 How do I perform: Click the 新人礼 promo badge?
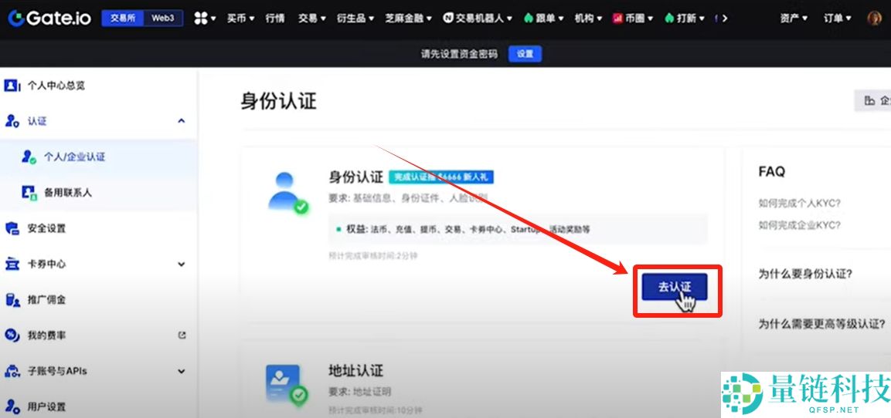pos(441,177)
